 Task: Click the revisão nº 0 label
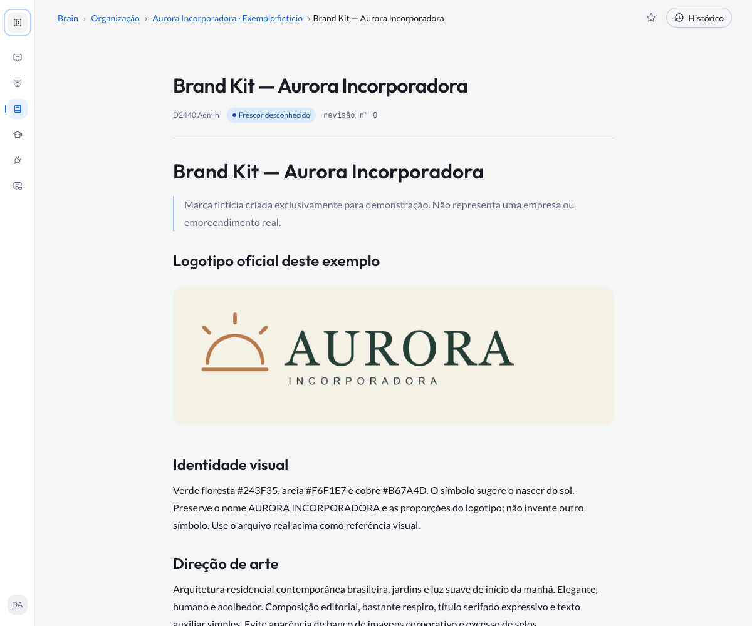pyautogui.click(x=350, y=115)
